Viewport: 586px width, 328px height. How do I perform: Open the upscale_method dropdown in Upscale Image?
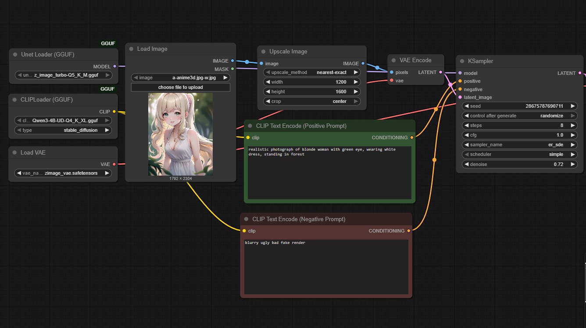tap(311, 72)
